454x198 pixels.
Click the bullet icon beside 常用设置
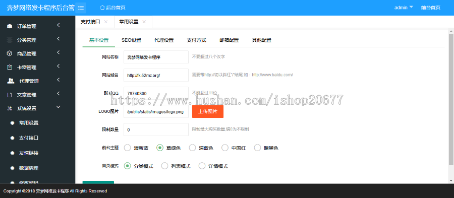(13, 123)
